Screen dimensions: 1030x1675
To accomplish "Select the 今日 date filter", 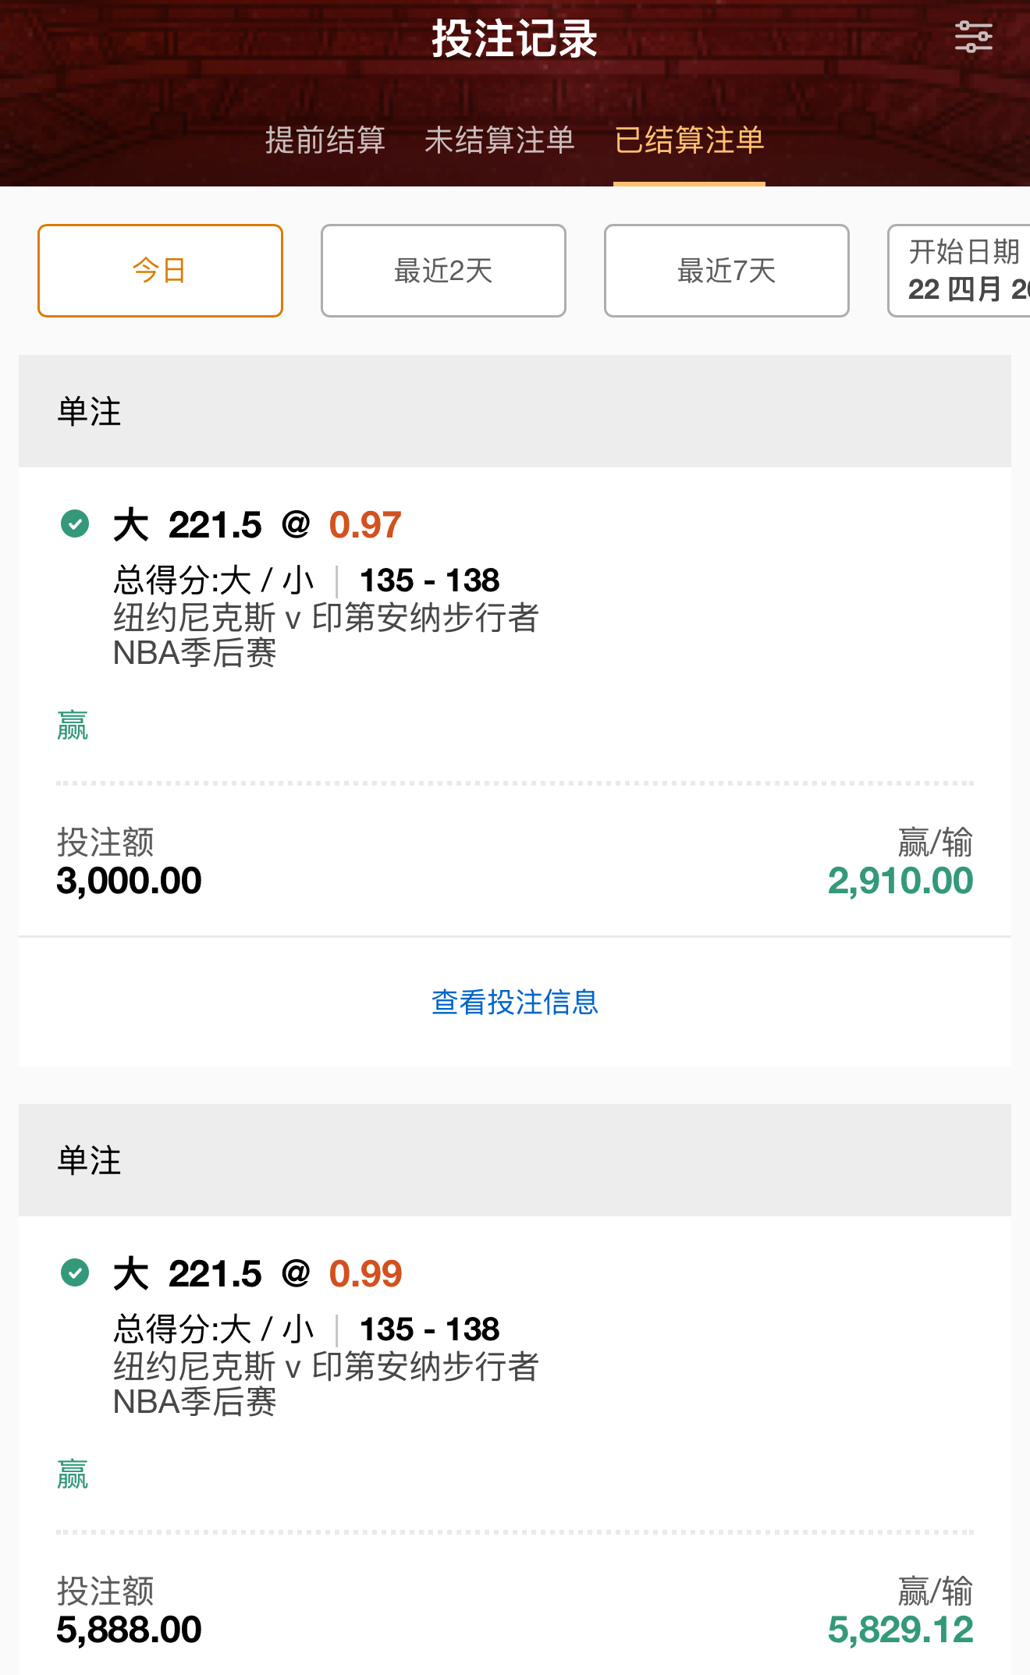I will point(160,271).
